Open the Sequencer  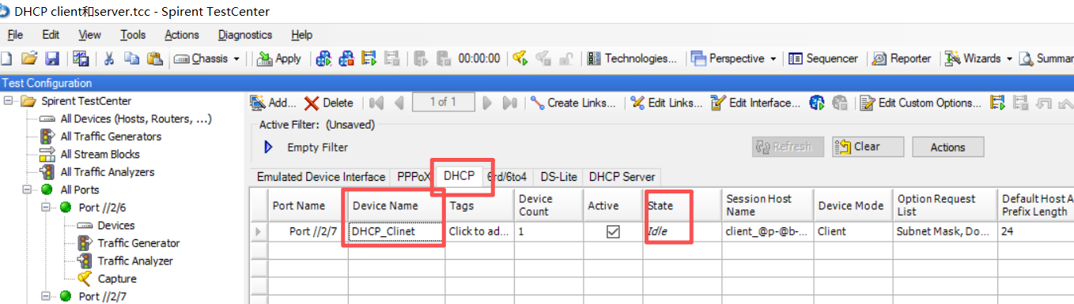(823, 58)
